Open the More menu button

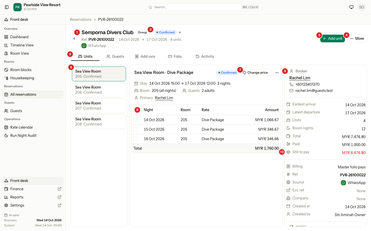(x=357, y=38)
